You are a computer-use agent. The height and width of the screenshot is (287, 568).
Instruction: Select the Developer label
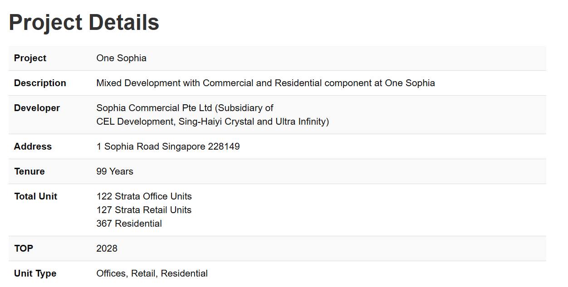pos(37,108)
